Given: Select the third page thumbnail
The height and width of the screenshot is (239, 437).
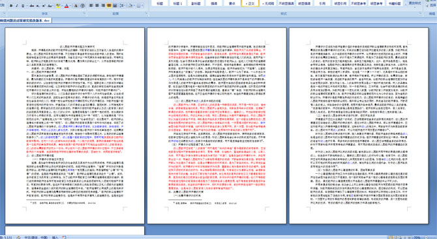Looking at the screenshot, I should (x=359, y=126).
